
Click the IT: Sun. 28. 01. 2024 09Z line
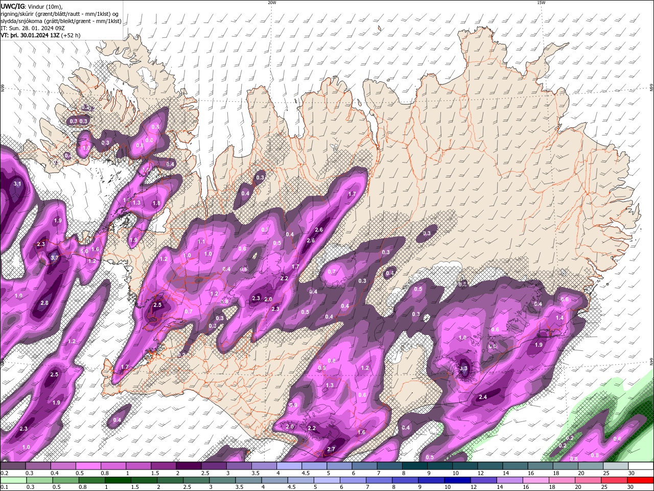(x=33, y=28)
